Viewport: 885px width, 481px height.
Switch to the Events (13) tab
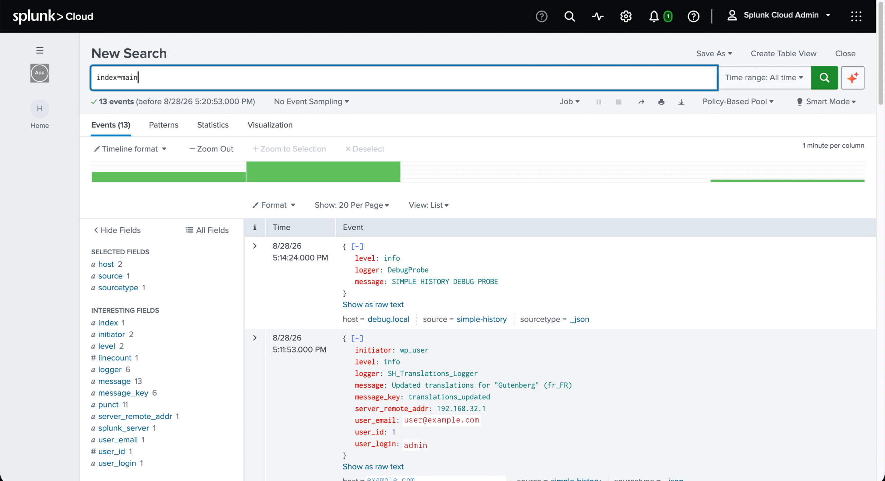pos(111,125)
